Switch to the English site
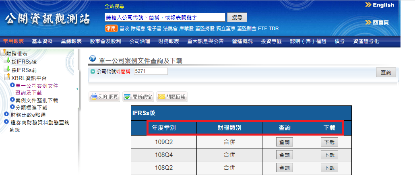Screen dimensions: 415x175 (380, 5)
